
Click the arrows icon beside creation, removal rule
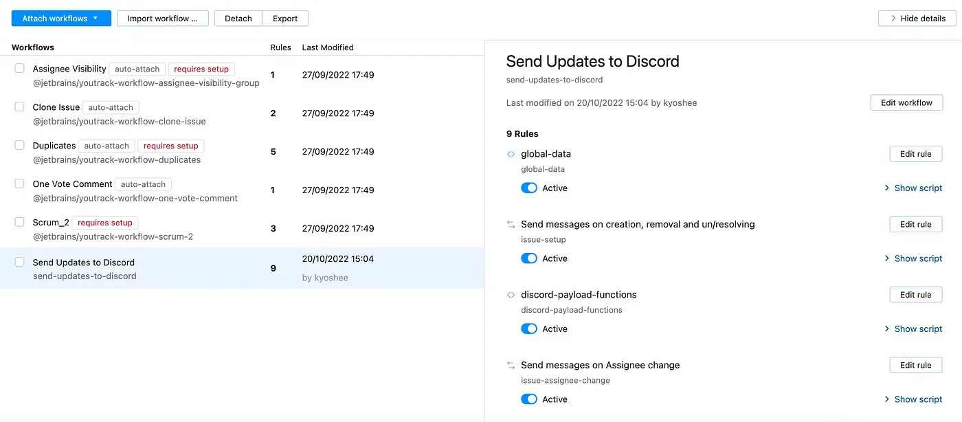click(511, 224)
